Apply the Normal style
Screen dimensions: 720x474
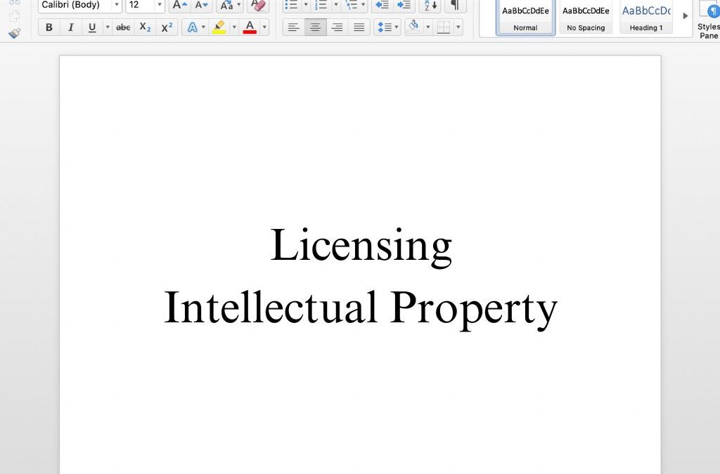click(x=525, y=18)
